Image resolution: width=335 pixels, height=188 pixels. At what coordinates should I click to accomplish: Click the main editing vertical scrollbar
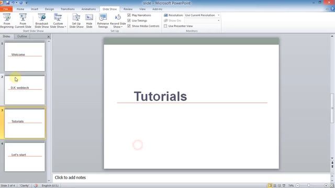(x=332, y=108)
